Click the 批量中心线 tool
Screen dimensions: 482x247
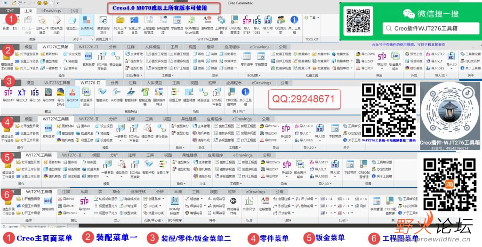pos(154,213)
